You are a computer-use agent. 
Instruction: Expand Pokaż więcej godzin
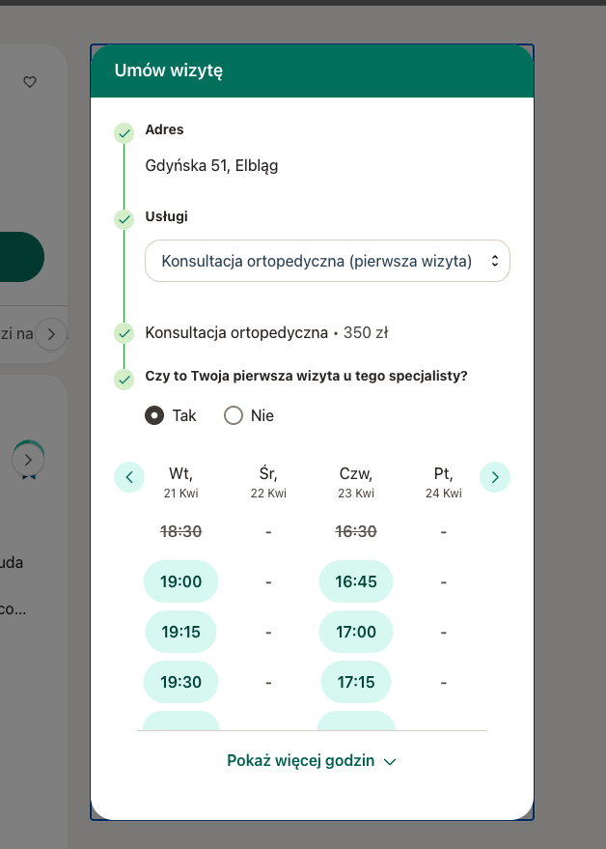(x=300, y=761)
